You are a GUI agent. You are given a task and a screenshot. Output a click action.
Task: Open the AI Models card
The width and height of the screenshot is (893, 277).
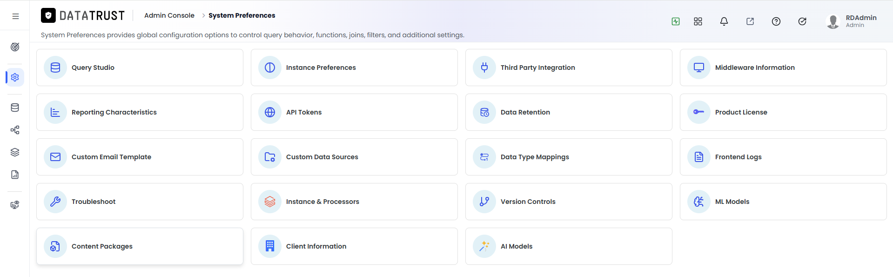tap(569, 246)
